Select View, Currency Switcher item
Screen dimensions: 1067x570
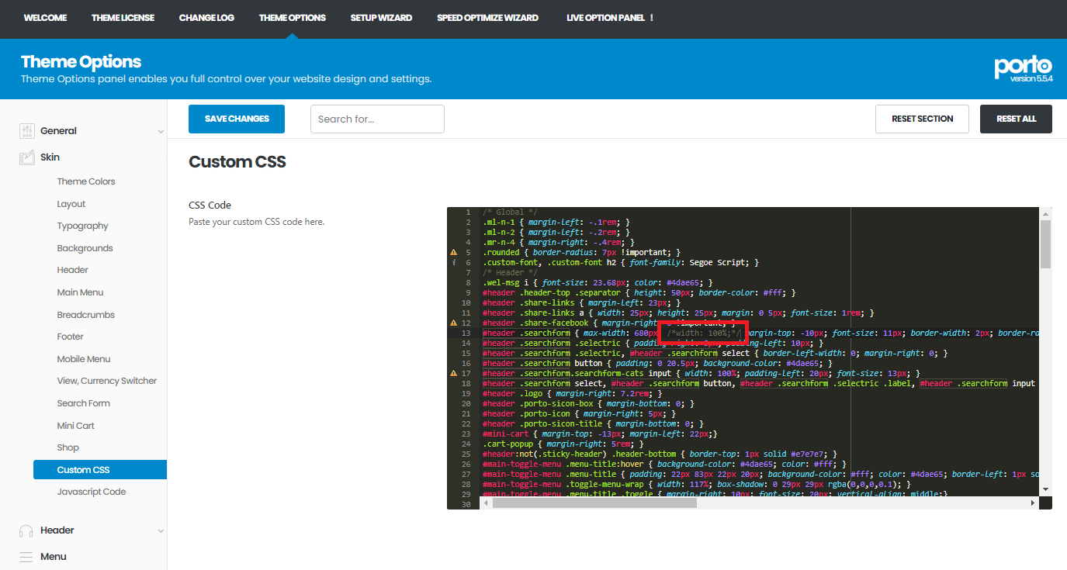pyautogui.click(x=107, y=381)
